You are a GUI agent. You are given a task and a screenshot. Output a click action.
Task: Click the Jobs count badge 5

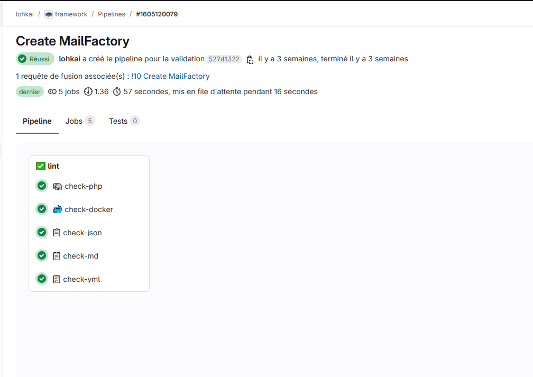90,121
